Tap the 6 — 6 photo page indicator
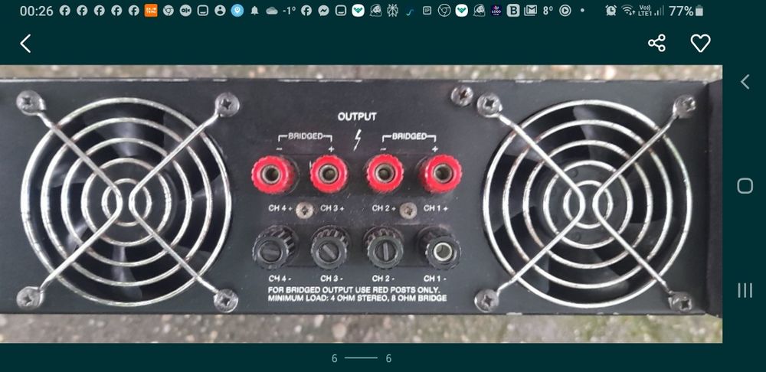This screenshot has width=766, height=372. coord(361,358)
